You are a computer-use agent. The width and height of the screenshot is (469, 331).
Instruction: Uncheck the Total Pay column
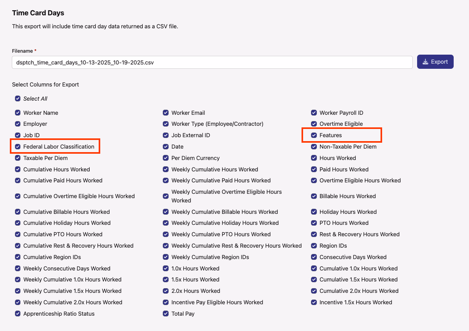pos(166,313)
